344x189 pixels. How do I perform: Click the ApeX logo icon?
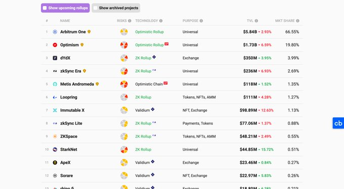pos(55,163)
